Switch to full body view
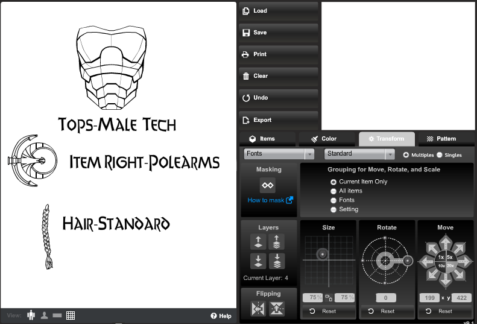 pyautogui.click(x=31, y=316)
